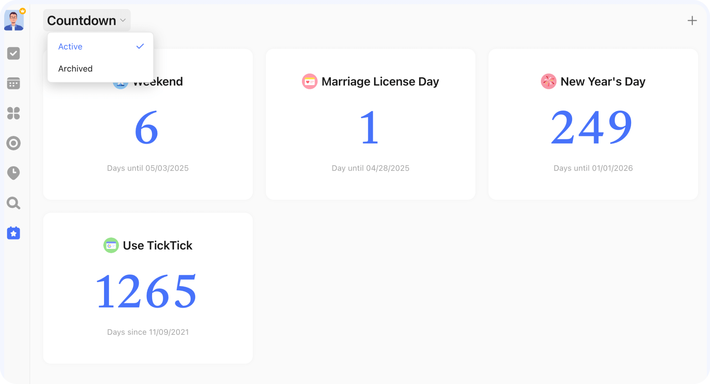Click the user avatar profile picture
The width and height of the screenshot is (710, 384).
coord(14,20)
